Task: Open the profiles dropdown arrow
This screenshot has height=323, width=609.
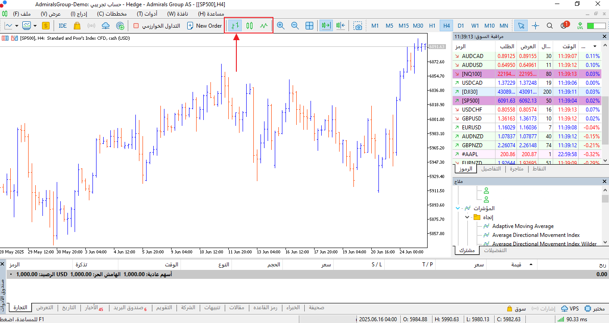Action: coord(35,25)
